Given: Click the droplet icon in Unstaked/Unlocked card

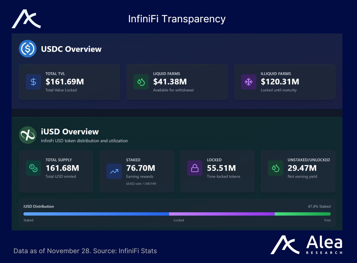Looking at the screenshot, I should pyautogui.click(x=276, y=168).
